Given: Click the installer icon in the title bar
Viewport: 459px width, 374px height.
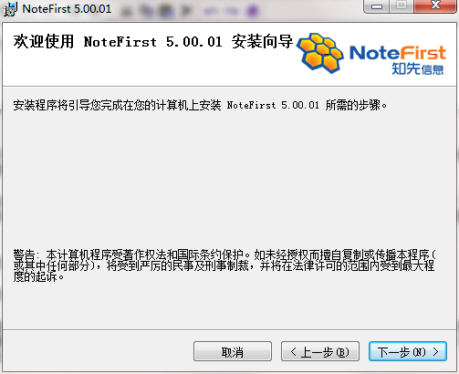Looking at the screenshot, I should click(10, 9).
